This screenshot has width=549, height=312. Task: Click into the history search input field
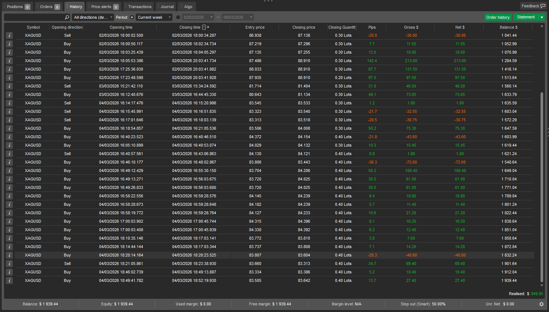click(x=34, y=17)
